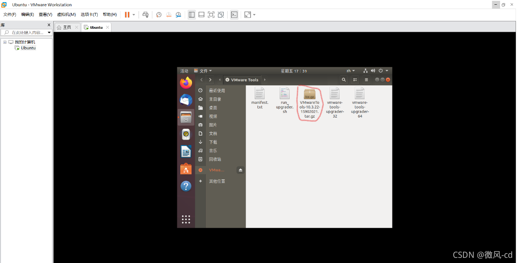The height and width of the screenshot is (263, 519).
Task: Toggle the library sidebar view icon
Action: click(192, 15)
